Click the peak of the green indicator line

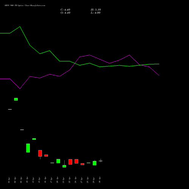20,26
